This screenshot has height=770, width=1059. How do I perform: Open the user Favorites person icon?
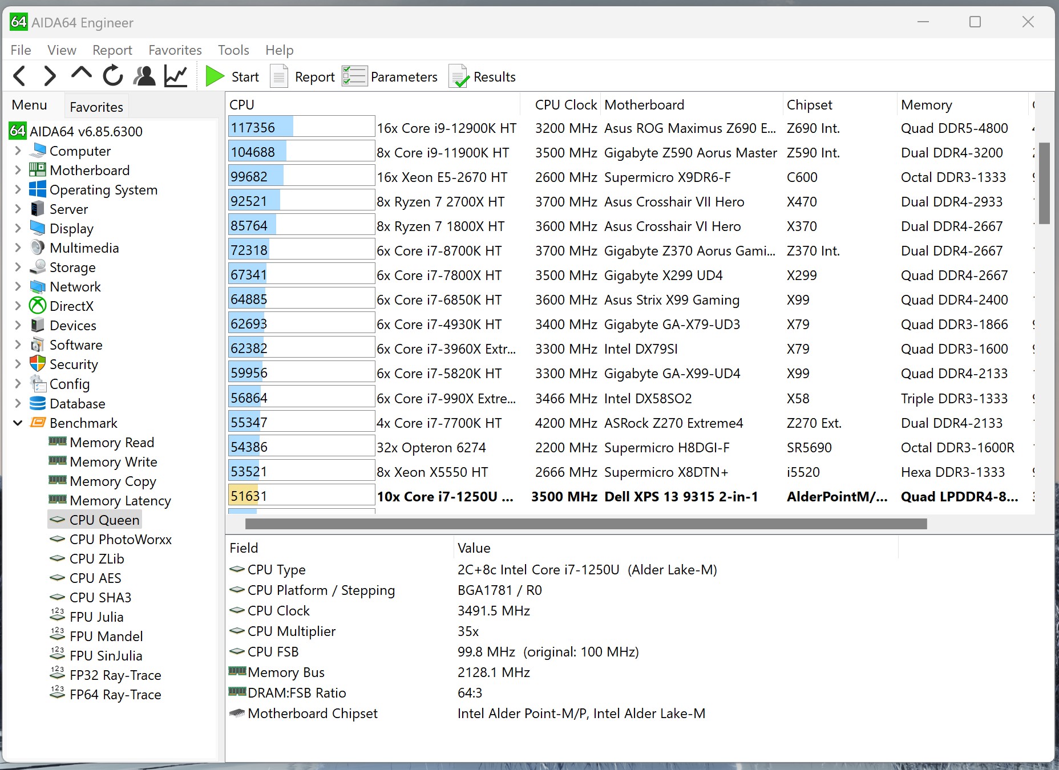(144, 76)
